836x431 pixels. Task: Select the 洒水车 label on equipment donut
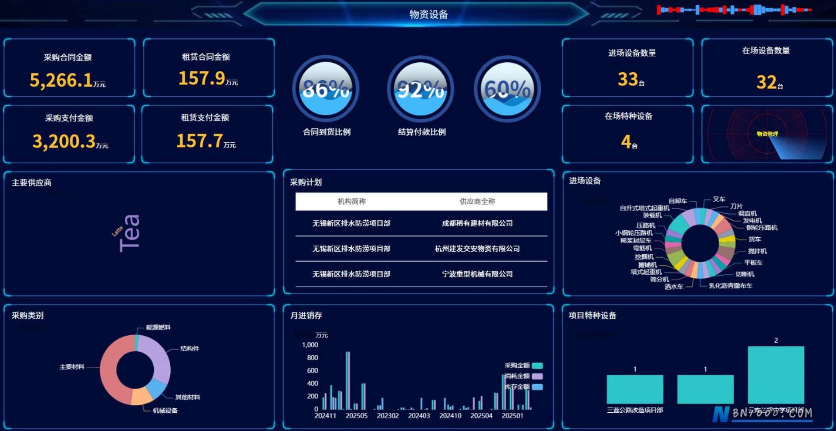point(674,286)
